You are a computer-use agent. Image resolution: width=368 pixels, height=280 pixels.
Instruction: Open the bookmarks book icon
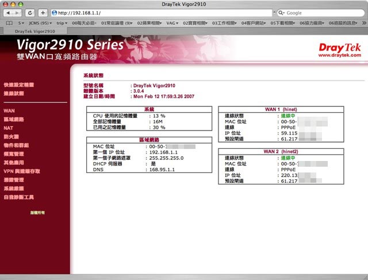[9, 23]
